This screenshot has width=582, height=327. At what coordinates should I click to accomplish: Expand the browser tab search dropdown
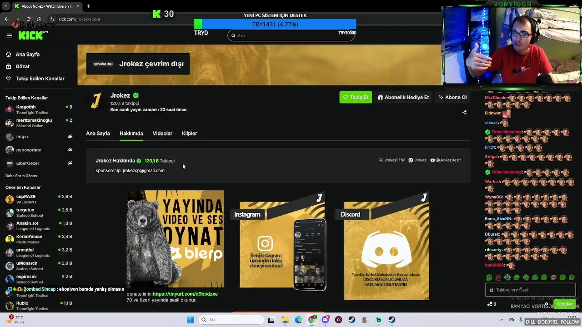tap(6, 6)
